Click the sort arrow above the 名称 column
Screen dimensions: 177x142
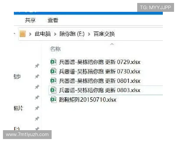click(x=112, y=44)
